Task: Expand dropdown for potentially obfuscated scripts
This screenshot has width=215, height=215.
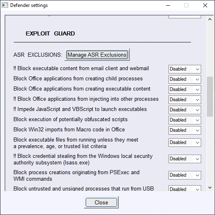Action: (x=185, y=120)
